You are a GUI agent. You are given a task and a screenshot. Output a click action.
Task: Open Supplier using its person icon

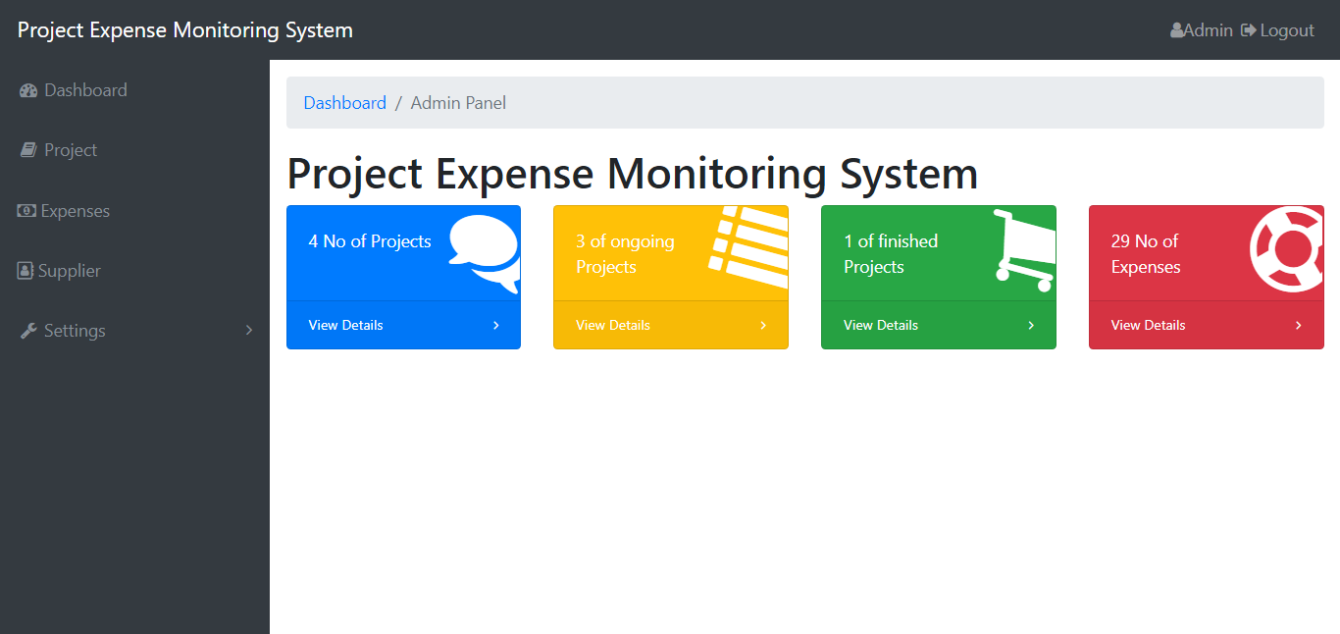(x=25, y=270)
